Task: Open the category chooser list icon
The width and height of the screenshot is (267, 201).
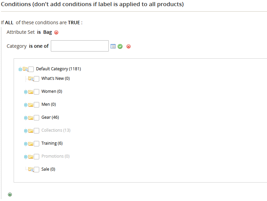Action: tap(113, 46)
